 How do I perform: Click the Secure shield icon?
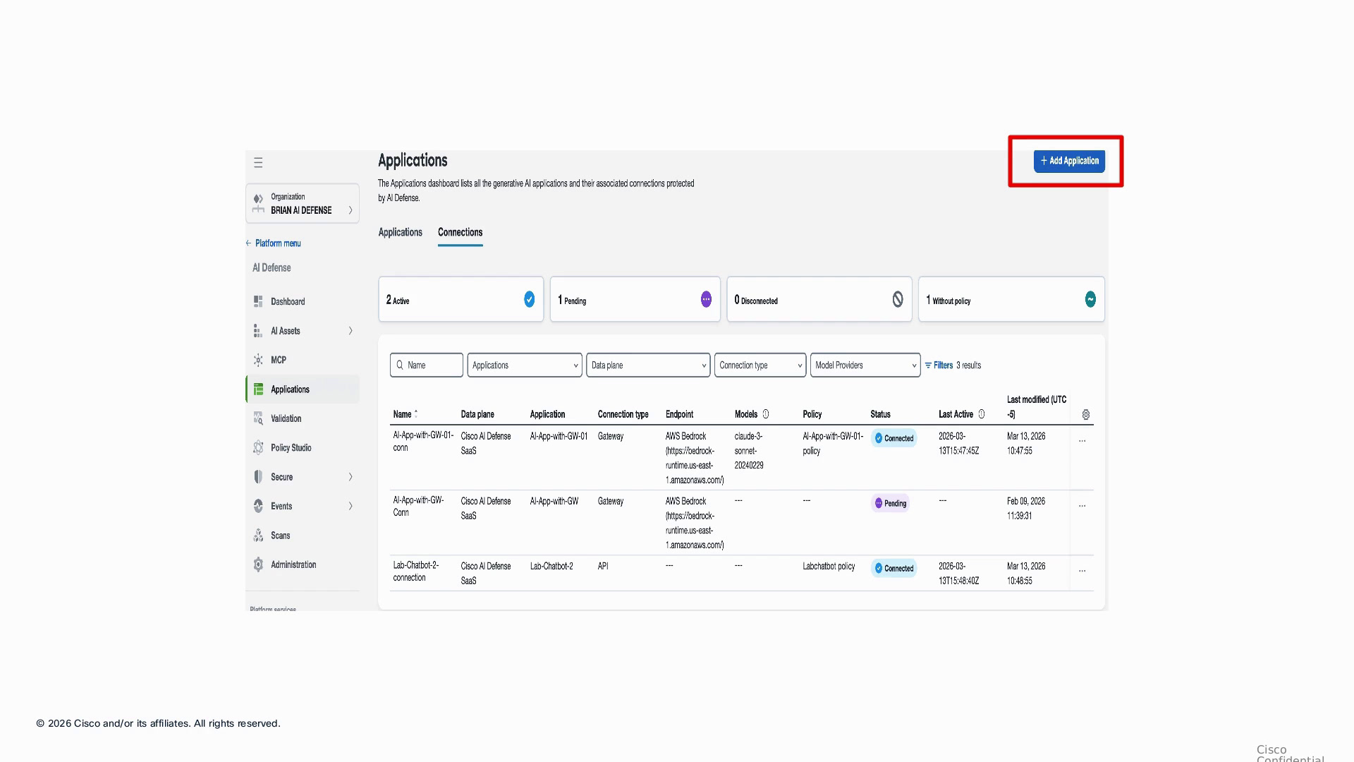[258, 477]
